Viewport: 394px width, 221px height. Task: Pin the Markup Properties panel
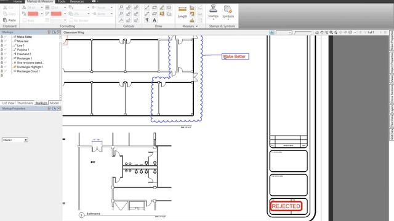tap(49, 109)
